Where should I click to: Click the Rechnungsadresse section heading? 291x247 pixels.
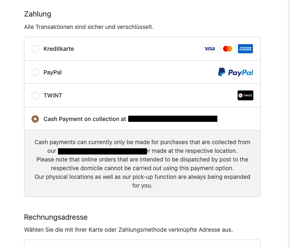tap(56, 217)
